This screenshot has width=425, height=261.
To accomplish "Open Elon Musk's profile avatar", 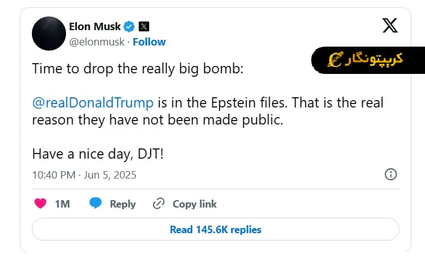I will pyautogui.click(x=48, y=34).
